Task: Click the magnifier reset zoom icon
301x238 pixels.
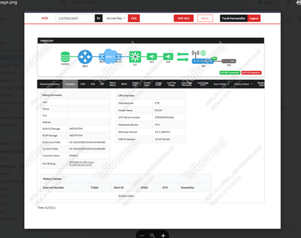Action: (152, 236)
